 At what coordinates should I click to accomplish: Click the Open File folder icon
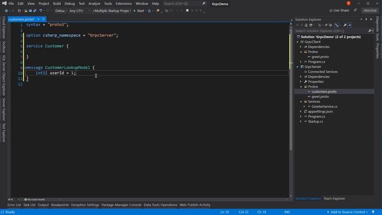click(26, 11)
